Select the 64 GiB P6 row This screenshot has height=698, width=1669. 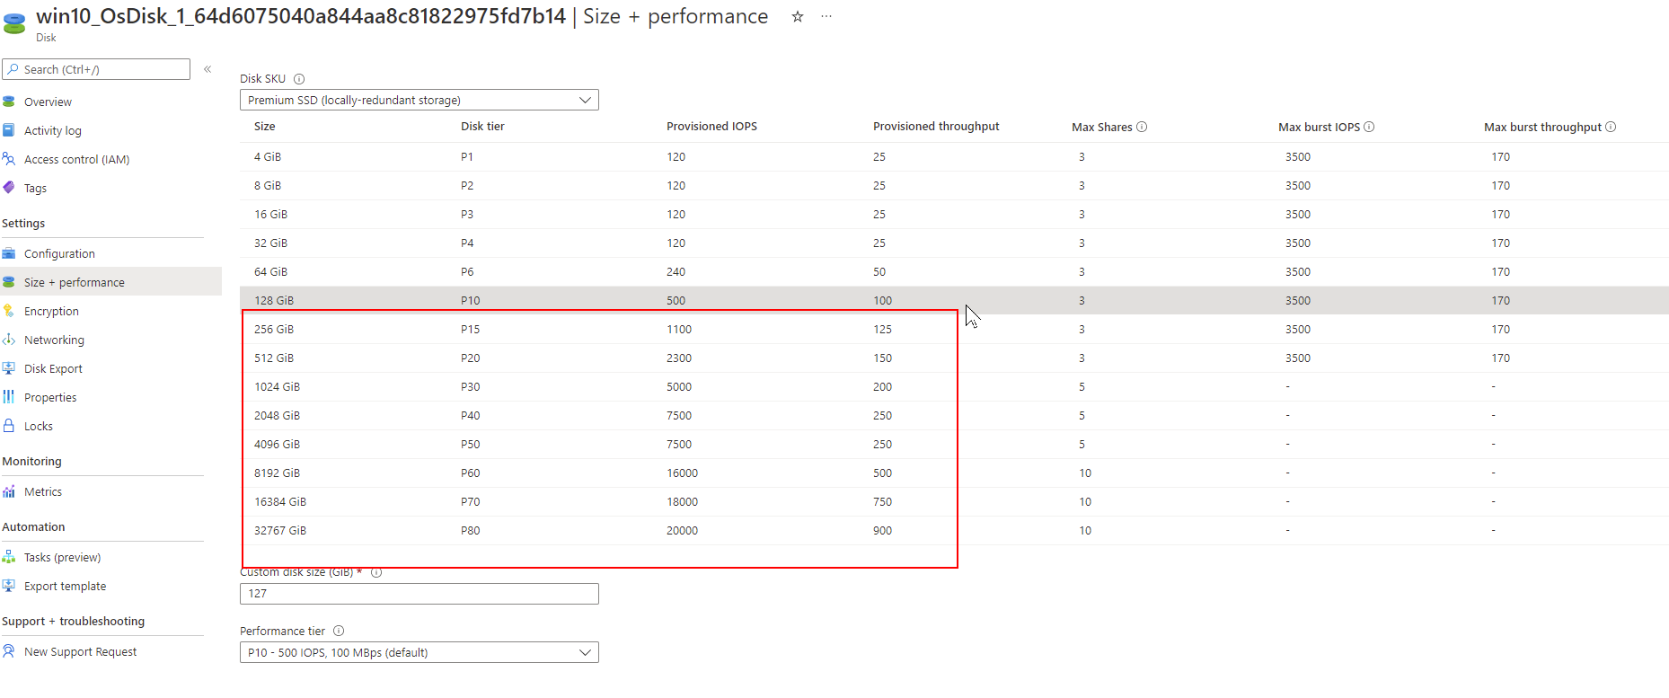point(954,271)
